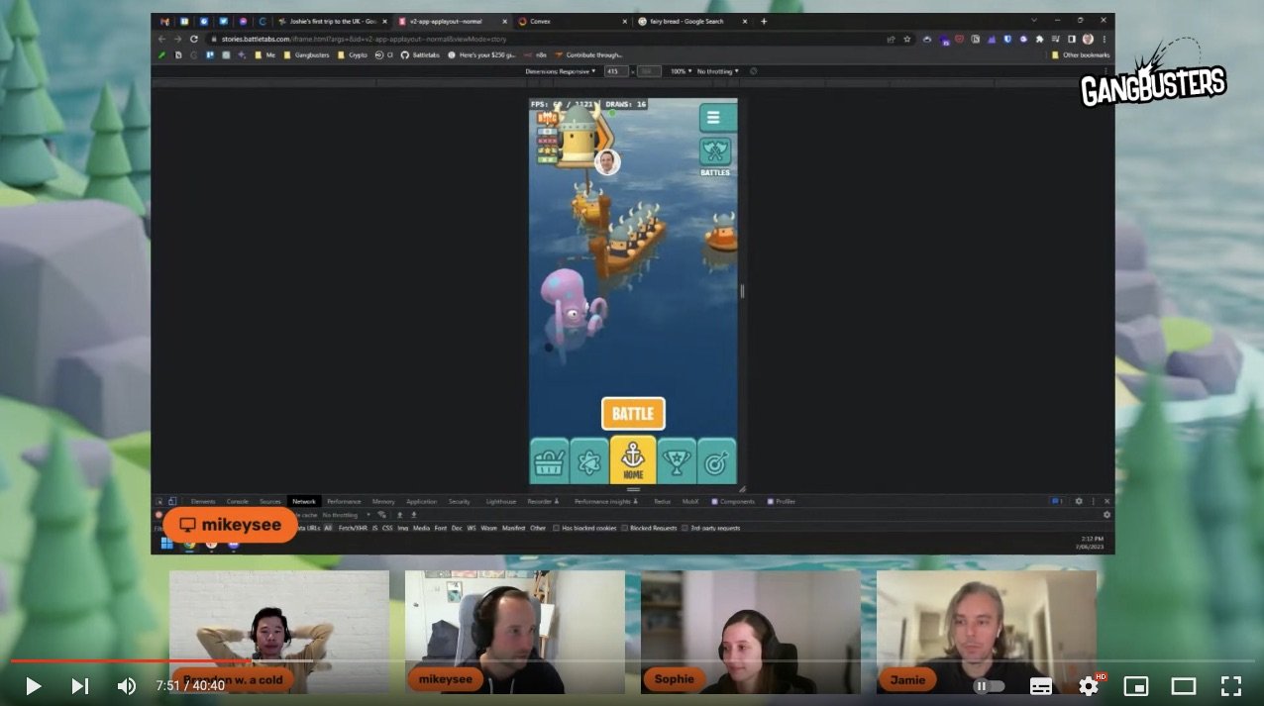The height and width of the screenshot is (706, 1264).
Task: Click the Gmail pinned tab
Action: click(164, 21)
